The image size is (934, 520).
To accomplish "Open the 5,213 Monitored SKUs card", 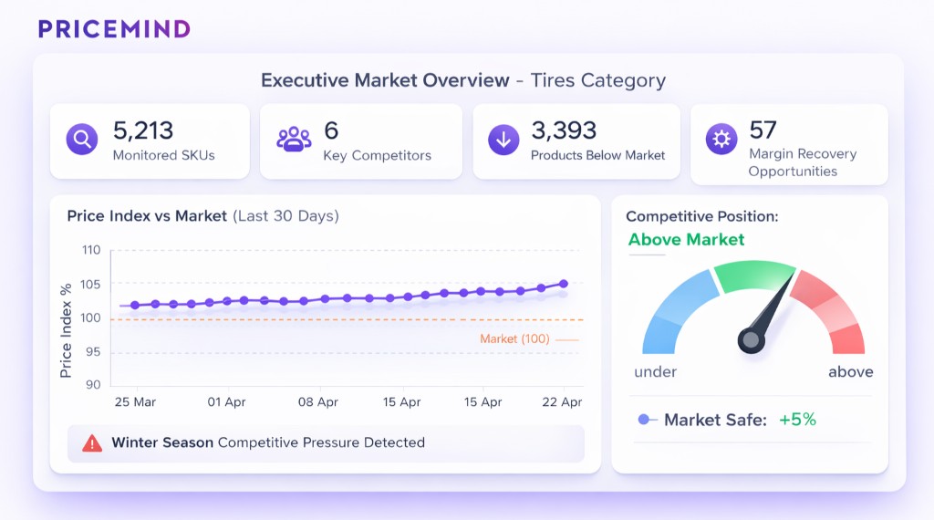I will pyautogui.click(x=150, y=141).
